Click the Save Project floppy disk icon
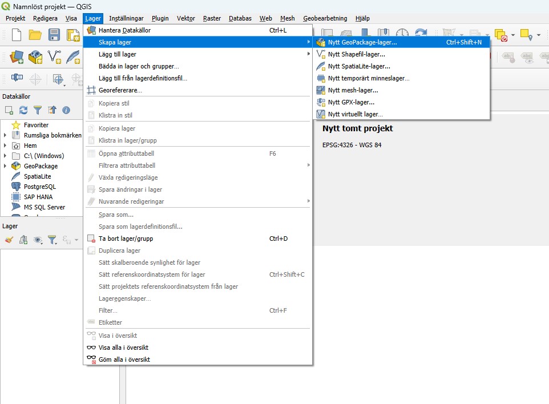The width and height of the screenshot is (549, 404). (54, 35)
